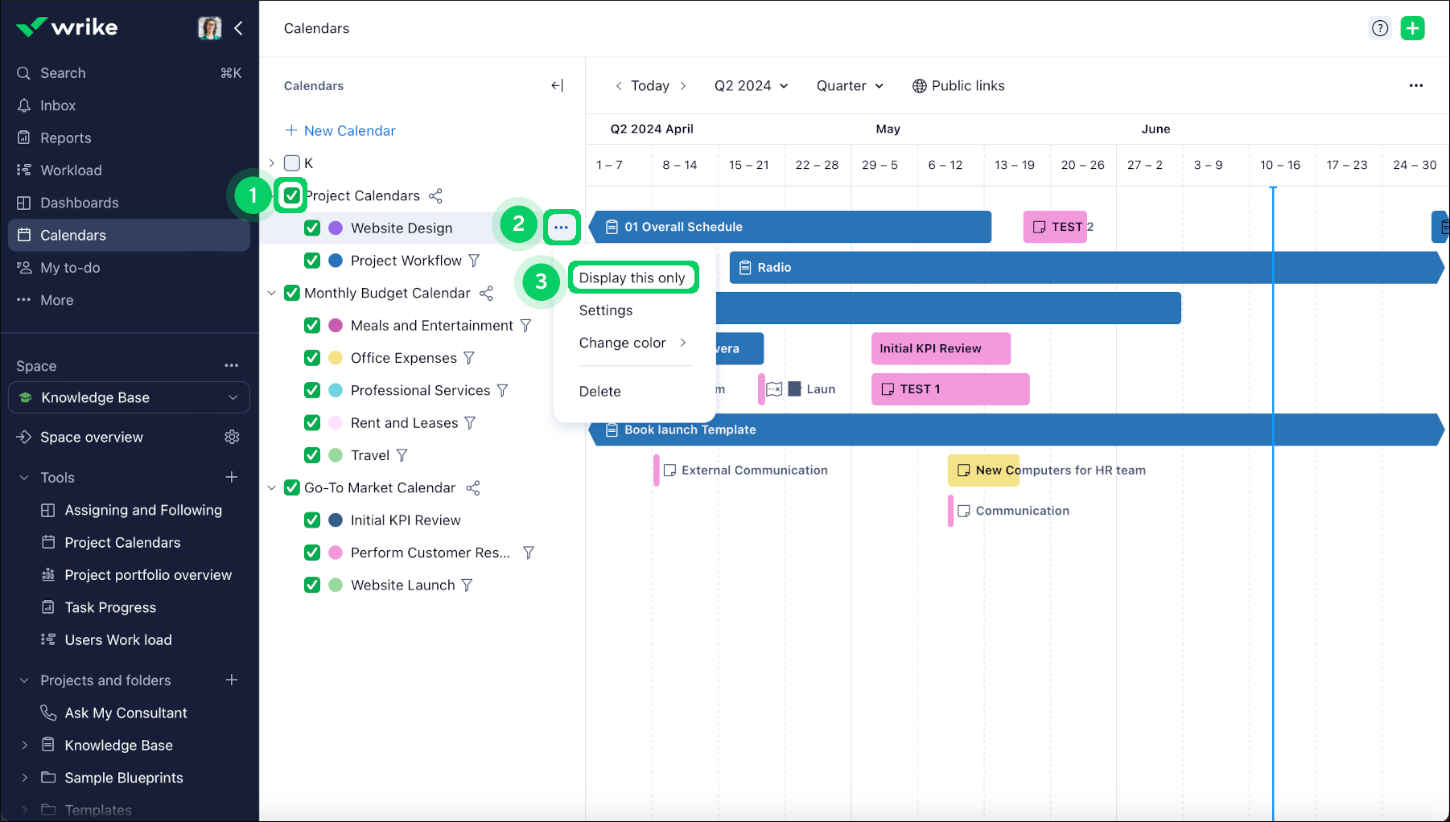1450x822 pixels.
Task: Collapse the Monthly Budget Calendar group
Action: 272,294
